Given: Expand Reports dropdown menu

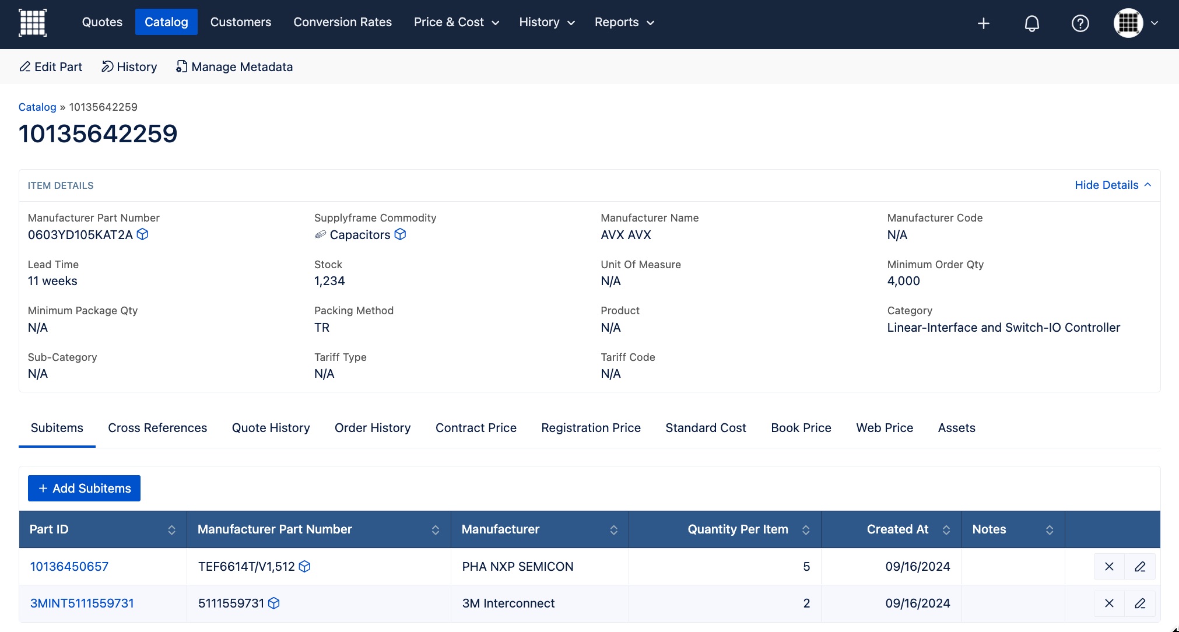Looking at the screenshot, I should pos(624,22).
